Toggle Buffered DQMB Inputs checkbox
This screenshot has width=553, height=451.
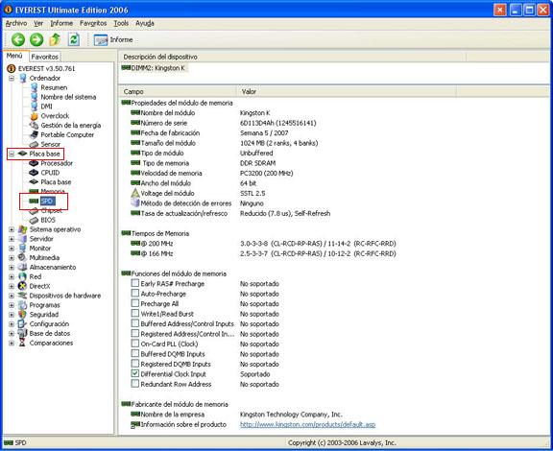click(x=135, y=353)
